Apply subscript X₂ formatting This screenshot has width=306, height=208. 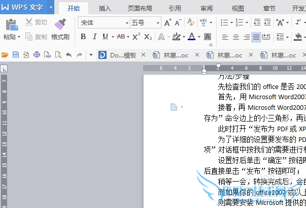click(x=148, y=37)
